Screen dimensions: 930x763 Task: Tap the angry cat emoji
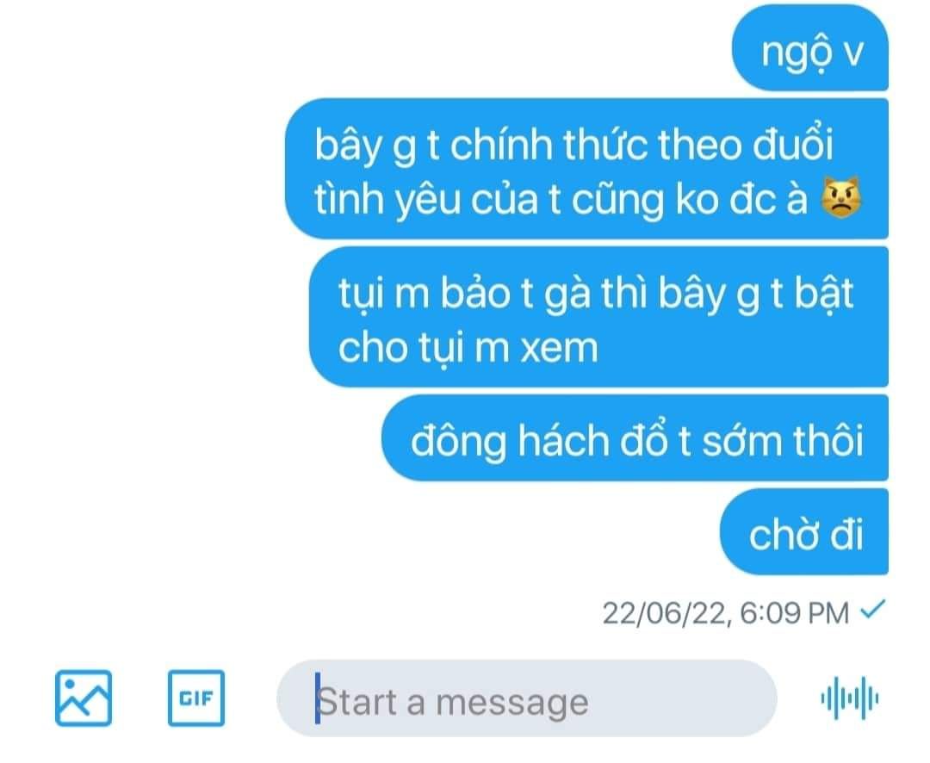841,197
